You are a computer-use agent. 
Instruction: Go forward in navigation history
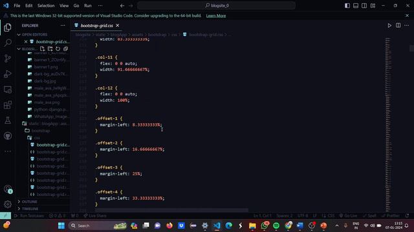coord(131,6)
